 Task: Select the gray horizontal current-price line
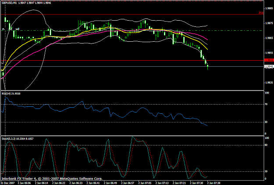(132, 66)
